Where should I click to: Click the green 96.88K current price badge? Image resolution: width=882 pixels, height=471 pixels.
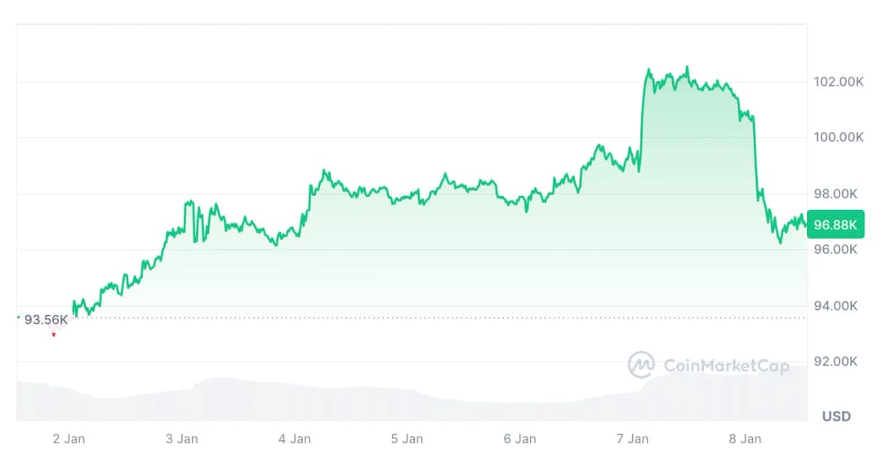(835, 224)
